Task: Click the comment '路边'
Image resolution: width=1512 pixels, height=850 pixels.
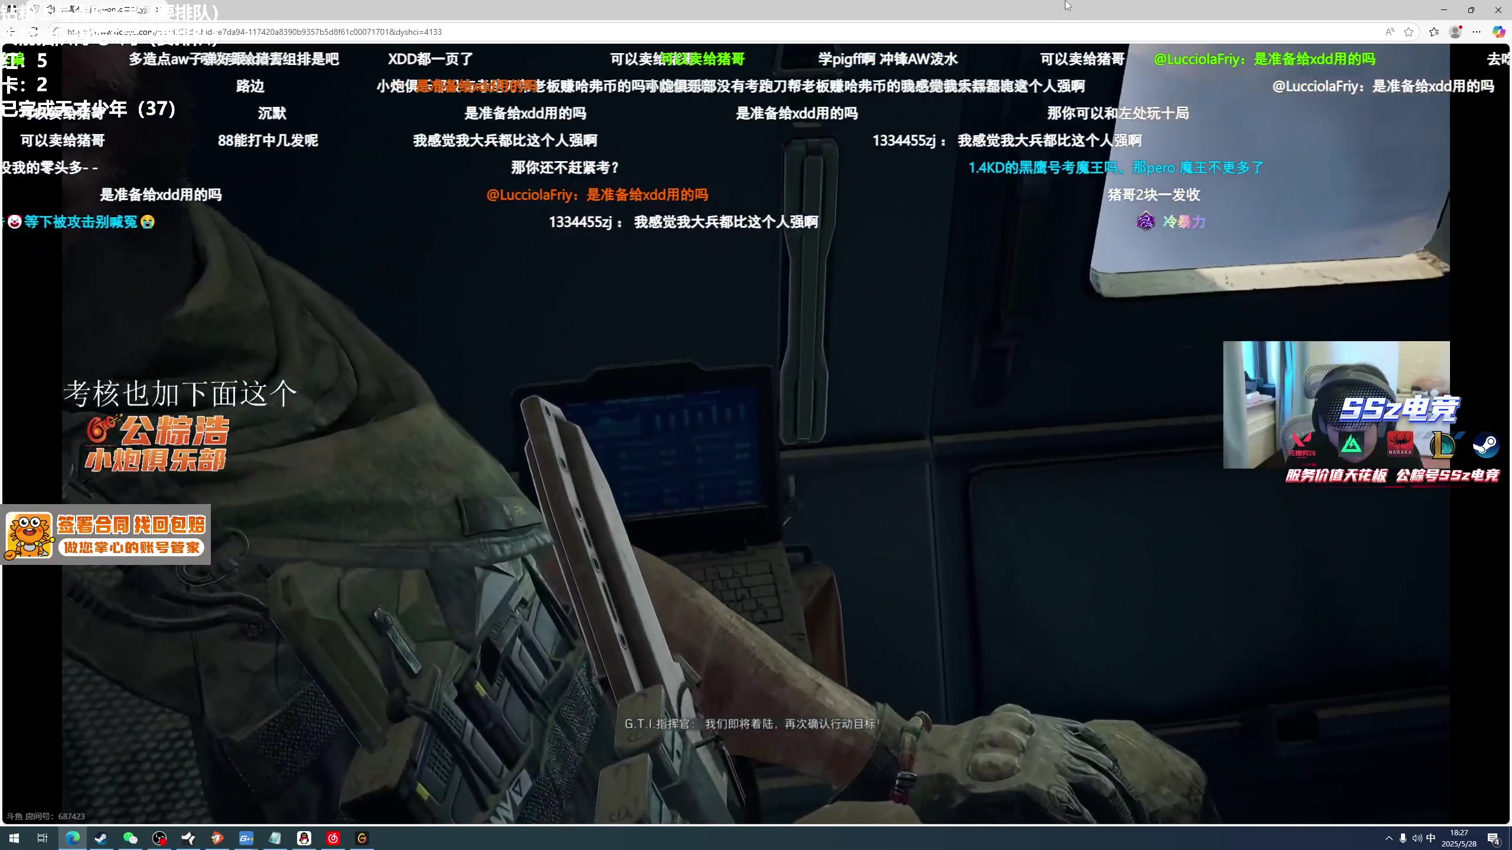Action: pyautogui.click(x=250, y=86)
